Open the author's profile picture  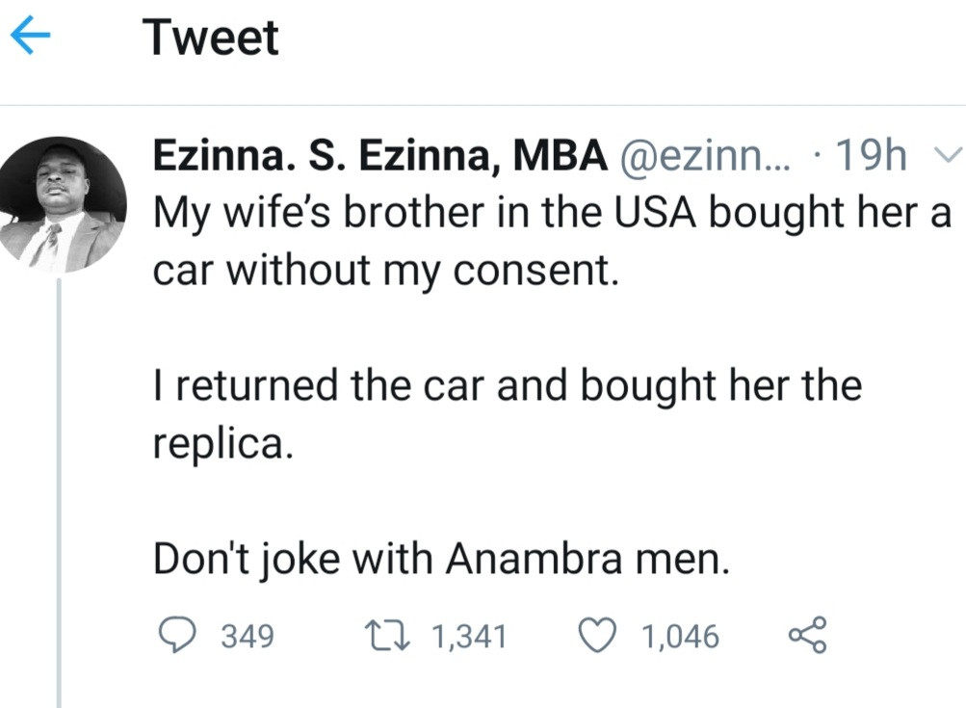point(63,205)
